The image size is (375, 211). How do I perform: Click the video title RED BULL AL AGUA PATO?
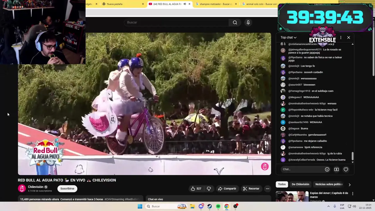point(67,180)
